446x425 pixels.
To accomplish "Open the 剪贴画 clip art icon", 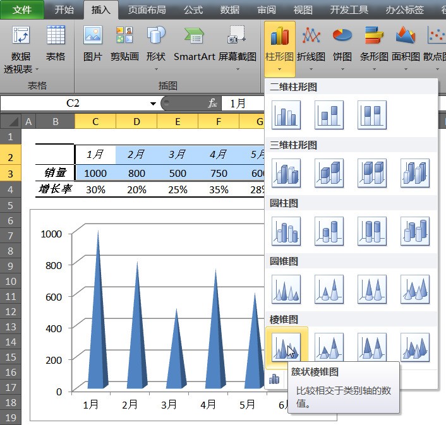I will (x=124, y=35).
